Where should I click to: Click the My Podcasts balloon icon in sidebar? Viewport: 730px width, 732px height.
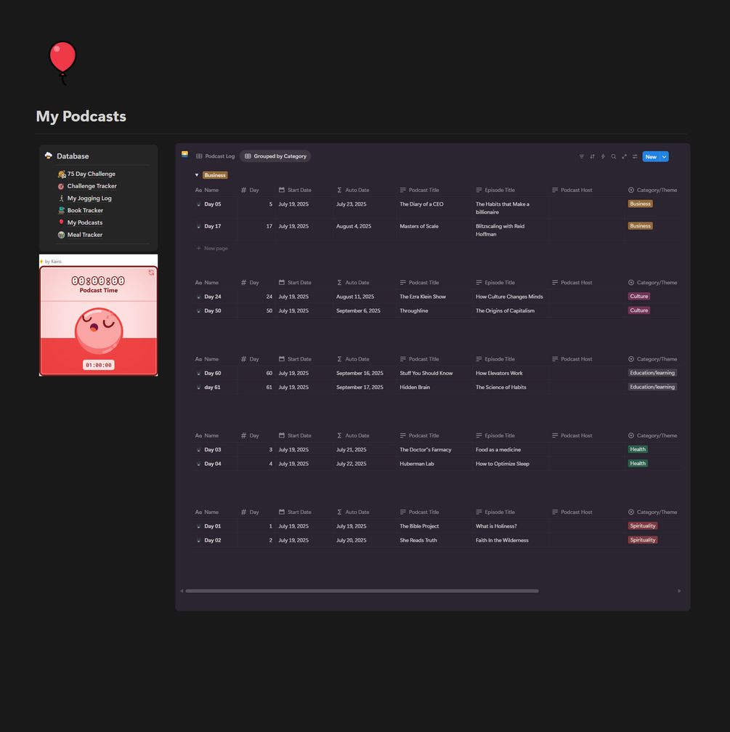pos(61,222)
